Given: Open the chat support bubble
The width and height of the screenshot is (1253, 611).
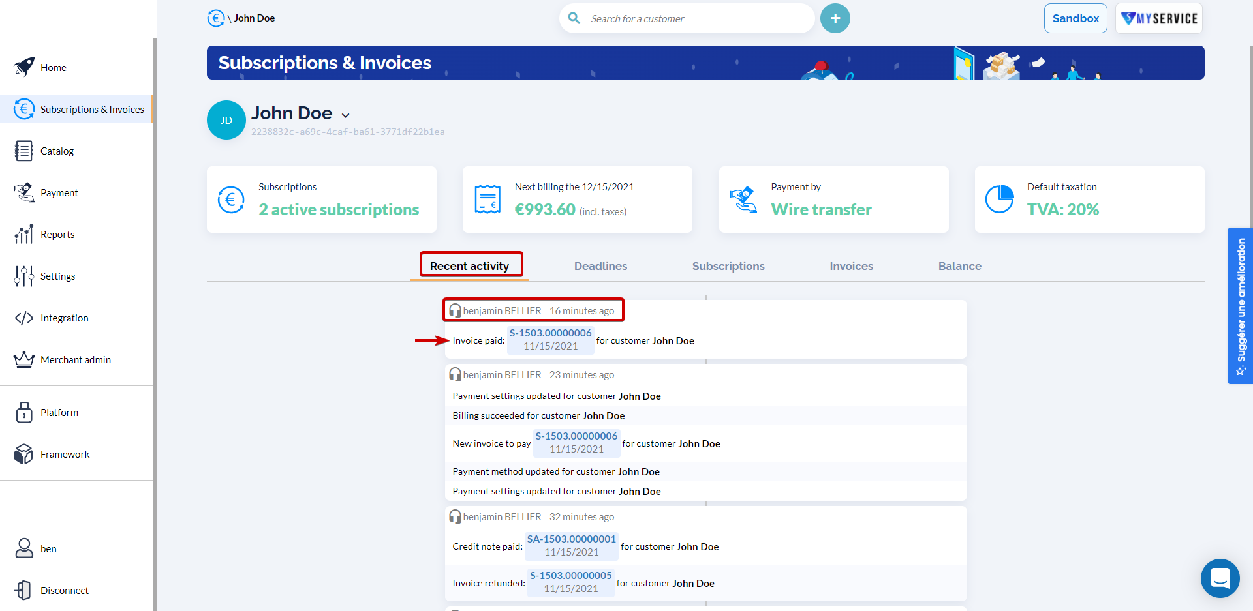Looking at the screenshot, I should (x=1220, y=578).
